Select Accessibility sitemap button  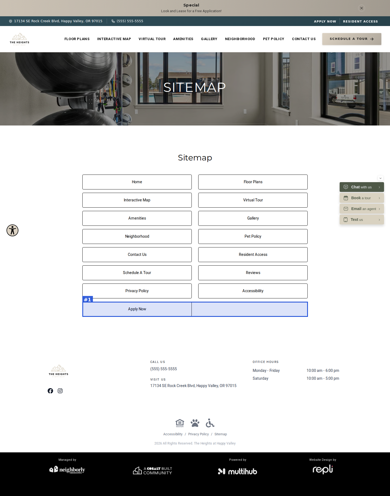tap(253, 291)
